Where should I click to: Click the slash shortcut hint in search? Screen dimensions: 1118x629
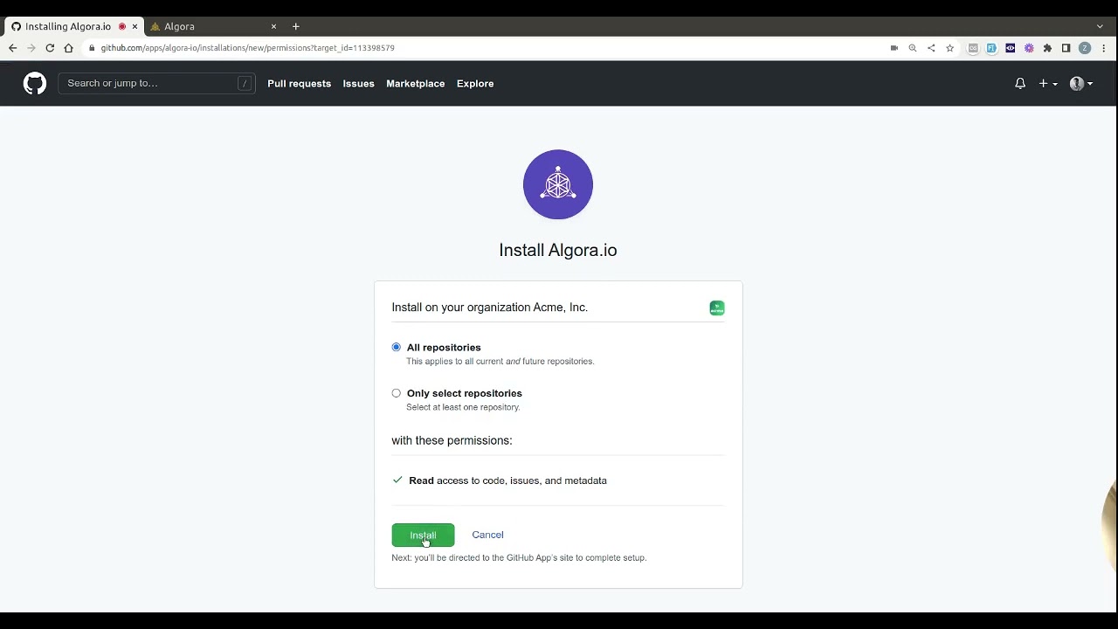click(x=245, y=83)
